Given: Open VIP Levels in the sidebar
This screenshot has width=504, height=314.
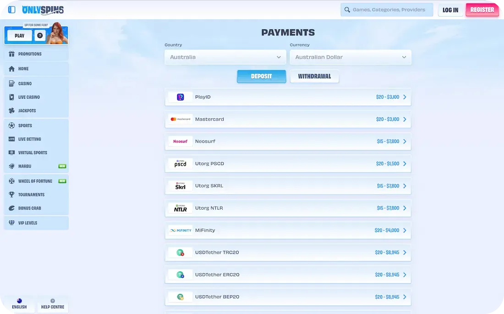Looking at the screenshot, I should pyautogui.click(x=36, y=223).
